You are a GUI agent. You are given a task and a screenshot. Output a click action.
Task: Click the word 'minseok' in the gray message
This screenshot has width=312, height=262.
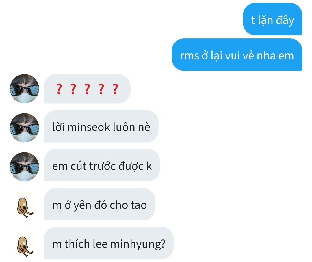pos(89,127)
